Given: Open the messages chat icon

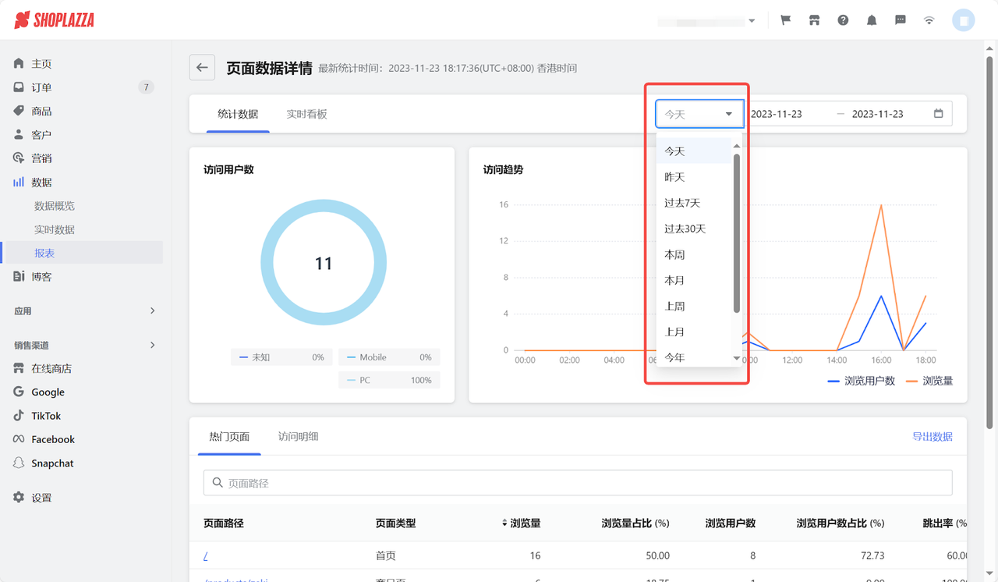Looking at the screenshot, I should click(901, 20).
